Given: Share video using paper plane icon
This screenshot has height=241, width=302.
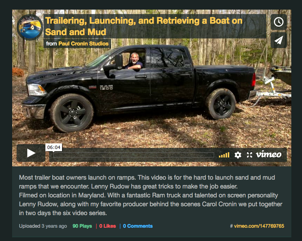Looking at the screenshot, I should tap(278, 40).
